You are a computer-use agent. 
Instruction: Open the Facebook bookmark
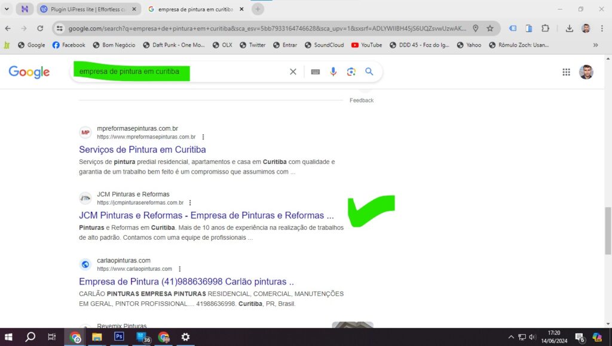(69, 45)
